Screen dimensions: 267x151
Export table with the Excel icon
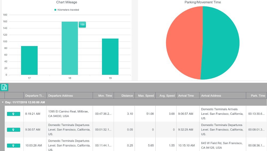[4, 87]
